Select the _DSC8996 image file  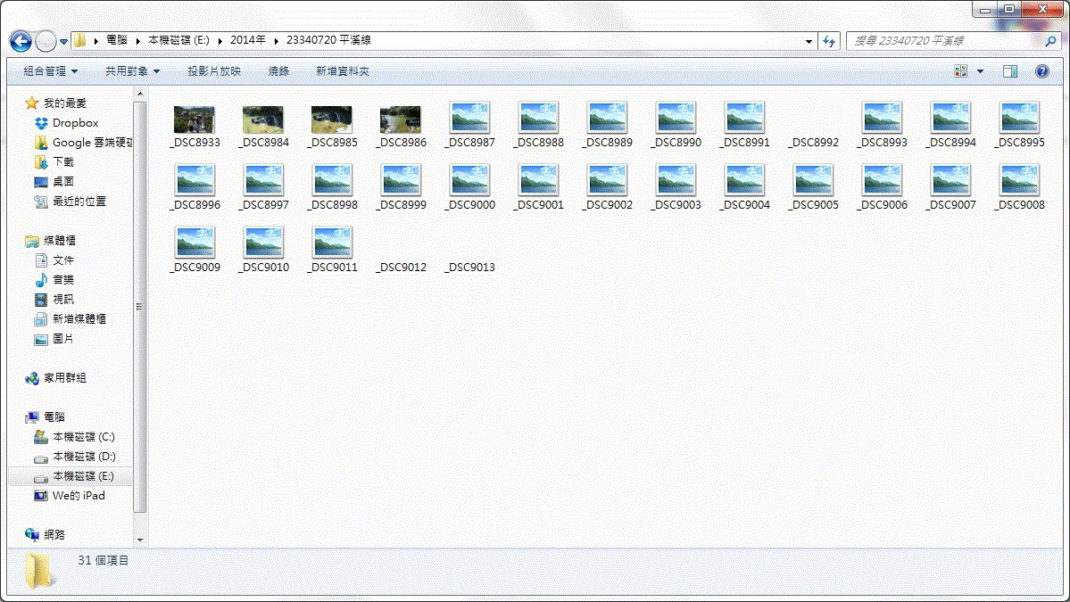click(195, 187)
